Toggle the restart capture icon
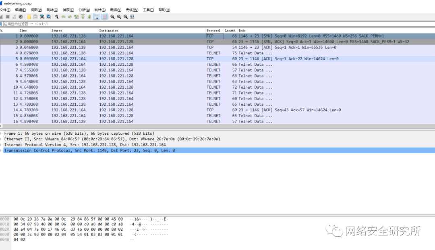Image resolution: width=435 pixels, height=250 pixels. click(x=14, y=17)
